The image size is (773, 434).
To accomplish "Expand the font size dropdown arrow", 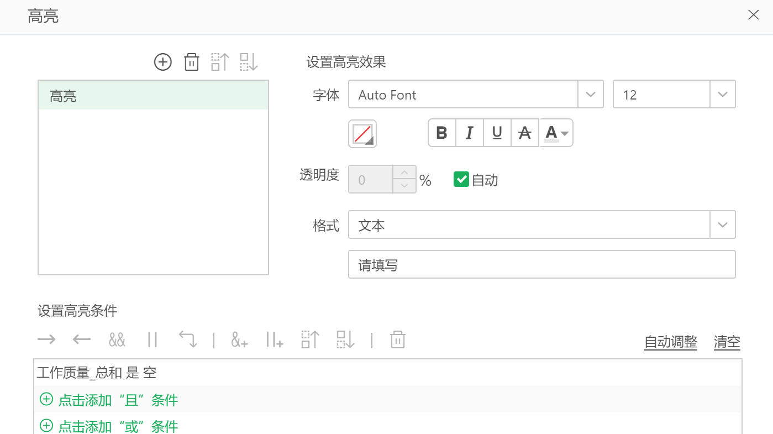I will pyautogui.click(x=723, y=95).
